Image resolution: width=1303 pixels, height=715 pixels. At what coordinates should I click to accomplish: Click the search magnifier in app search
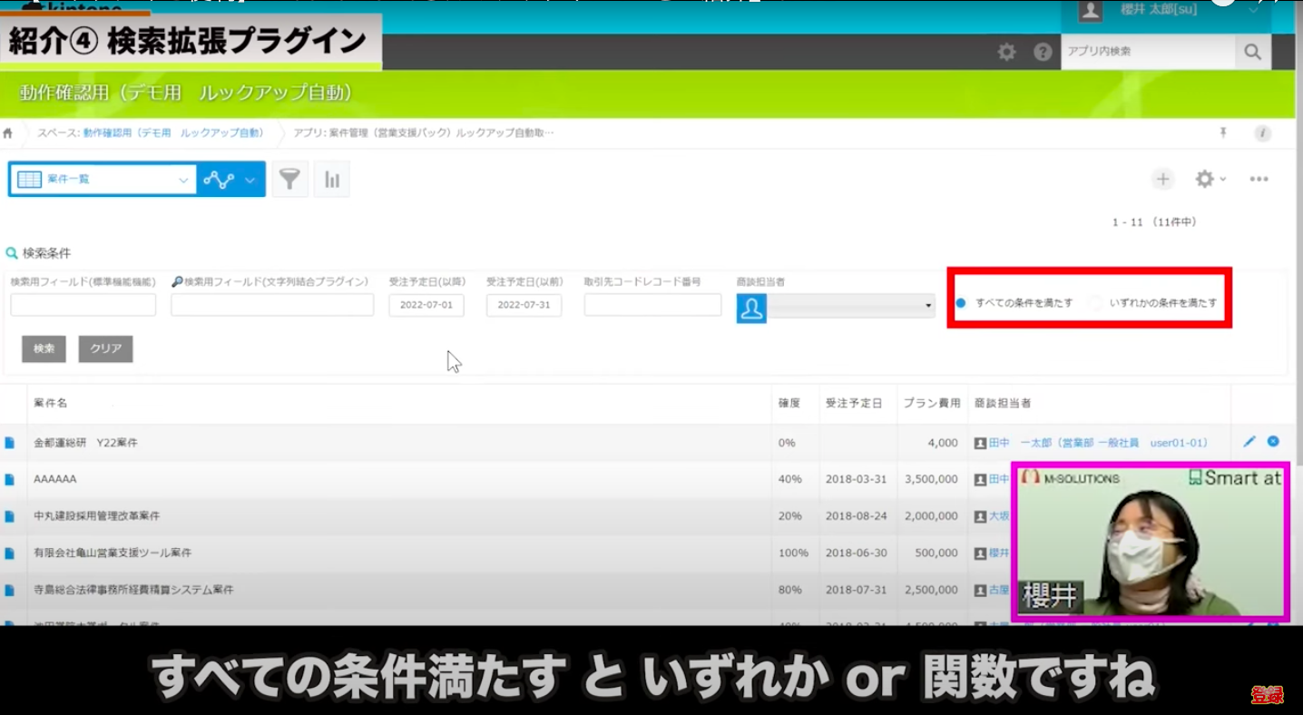[x=1252, y=52]
